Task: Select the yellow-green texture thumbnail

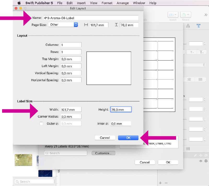Action: pos(23,160)
